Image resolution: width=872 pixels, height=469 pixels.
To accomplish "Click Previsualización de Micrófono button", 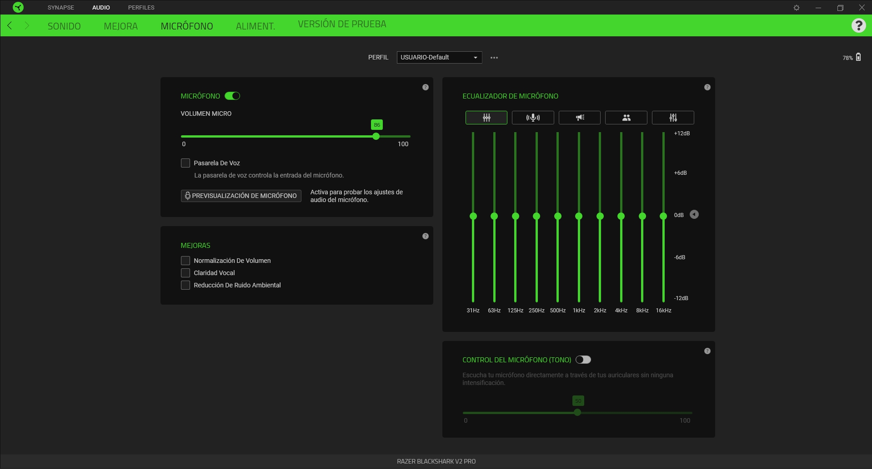I will [241, 196].
